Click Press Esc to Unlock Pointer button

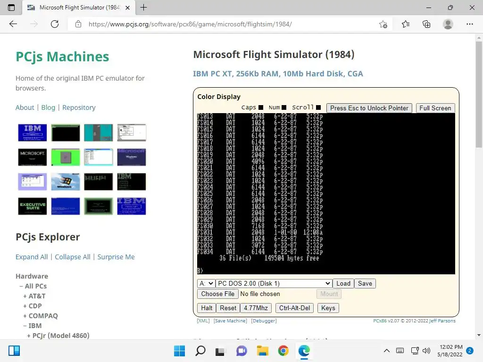point(369,108)
